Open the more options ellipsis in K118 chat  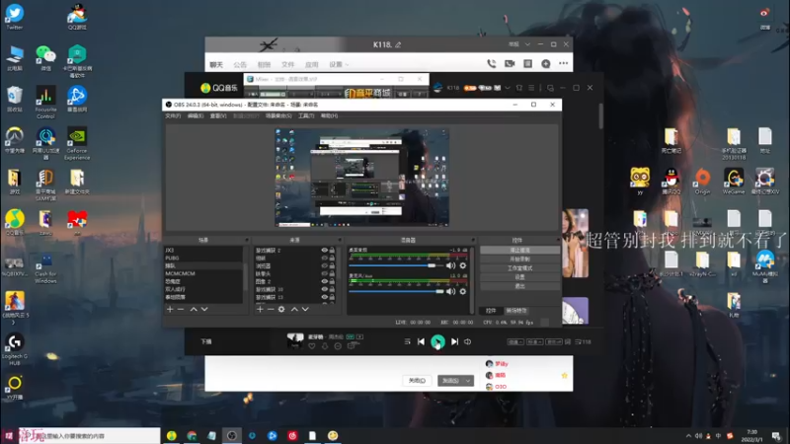(x=563, y=63)
